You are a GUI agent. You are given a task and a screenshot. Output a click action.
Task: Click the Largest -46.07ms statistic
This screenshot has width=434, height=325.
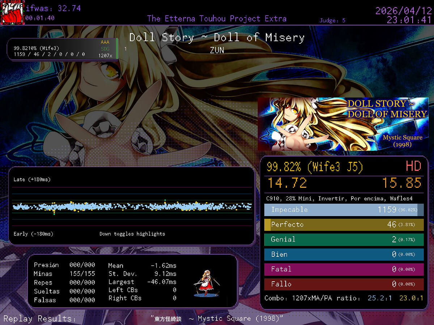142,282
